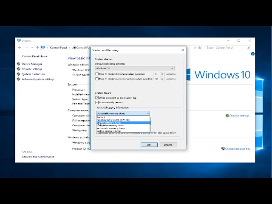Open Default operating system dropdown
Viewport: 272px width, 204px height.
[x=135, y=68]
